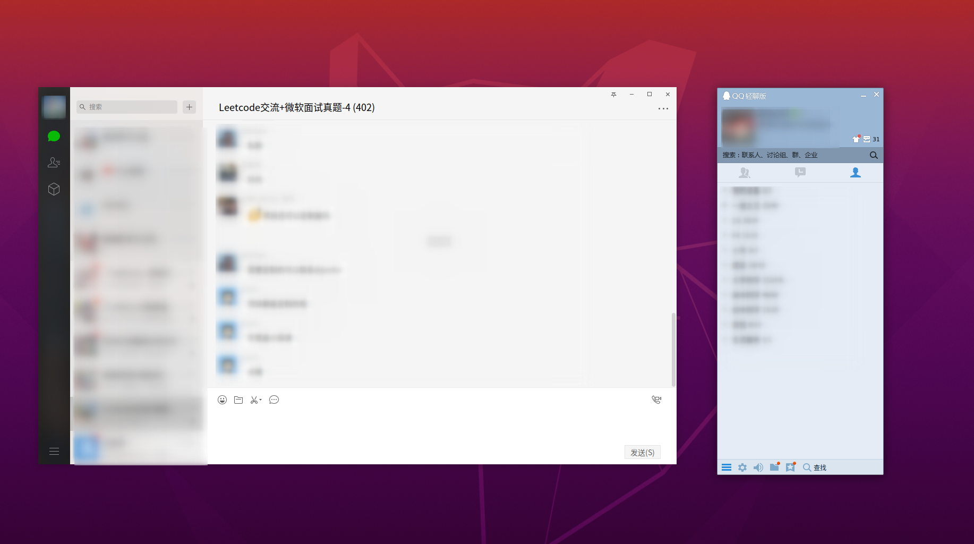Click the scissors screenshot tool
Screen dimensions: 974x544
tap(254, 400)
